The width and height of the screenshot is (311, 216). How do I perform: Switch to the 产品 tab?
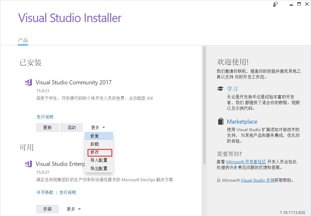point(23,40)
